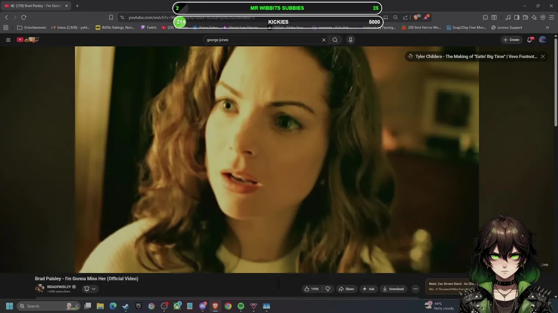Show more bookmarks overflow chevron
The image size is (558, 313).
(548, 27)
